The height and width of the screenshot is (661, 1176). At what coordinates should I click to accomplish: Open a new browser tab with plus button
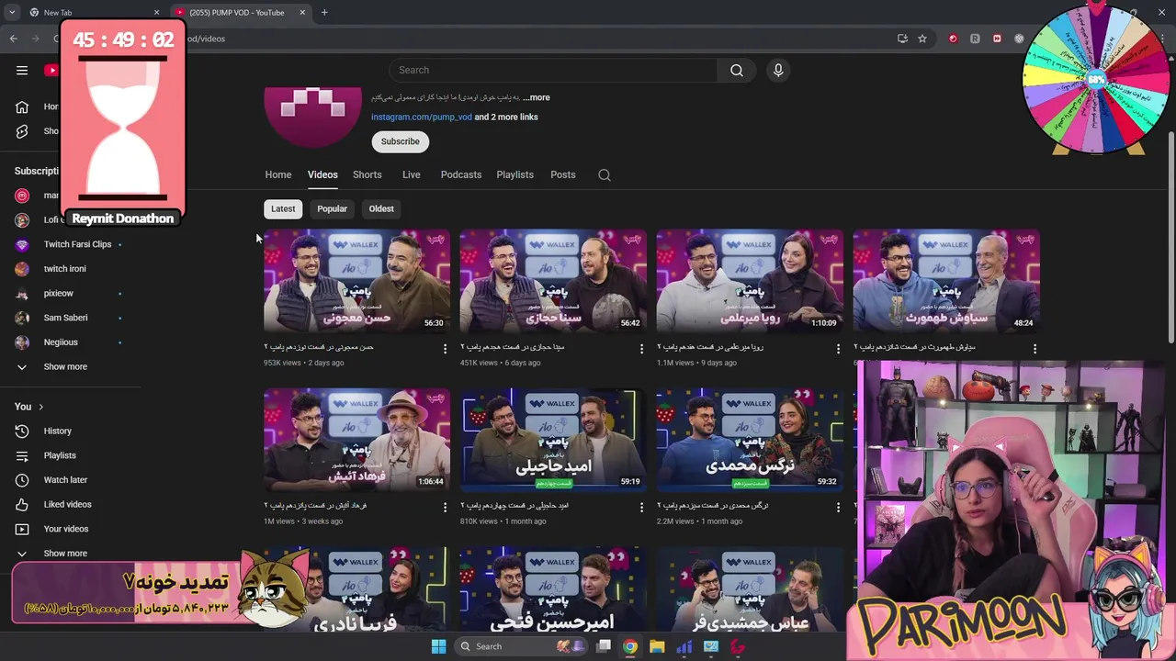pos(324,12)
